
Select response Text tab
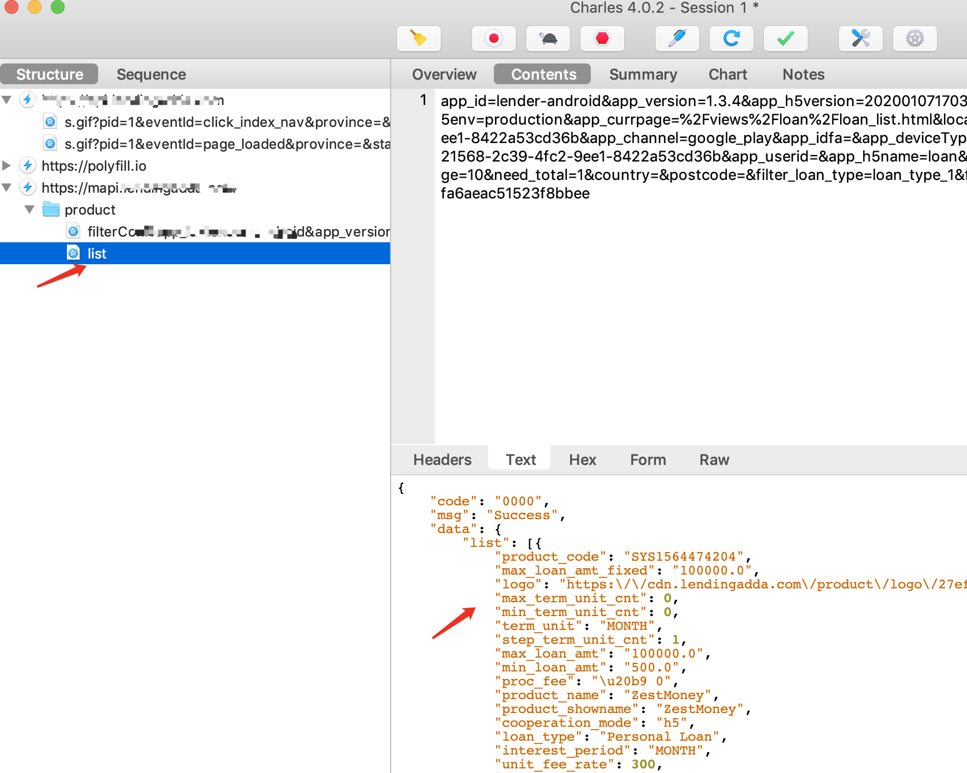click(521, 460)
